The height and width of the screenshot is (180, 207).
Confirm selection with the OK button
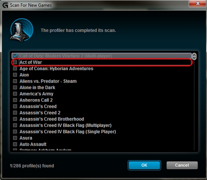tap(144, 165)
